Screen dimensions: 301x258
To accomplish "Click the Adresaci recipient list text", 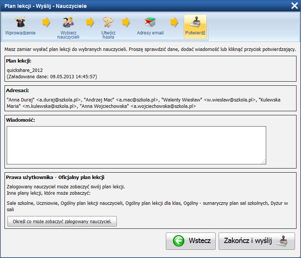I will click(x=144, y=103).
